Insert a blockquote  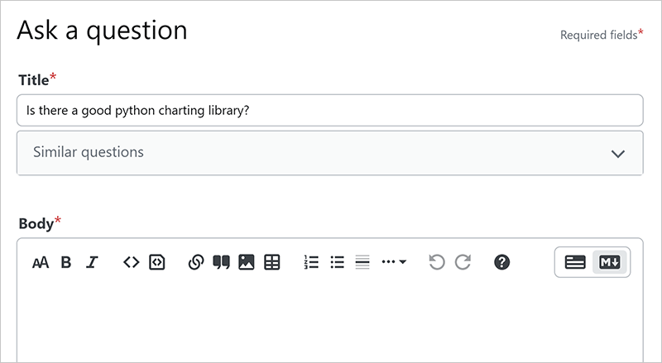[221, 262]
